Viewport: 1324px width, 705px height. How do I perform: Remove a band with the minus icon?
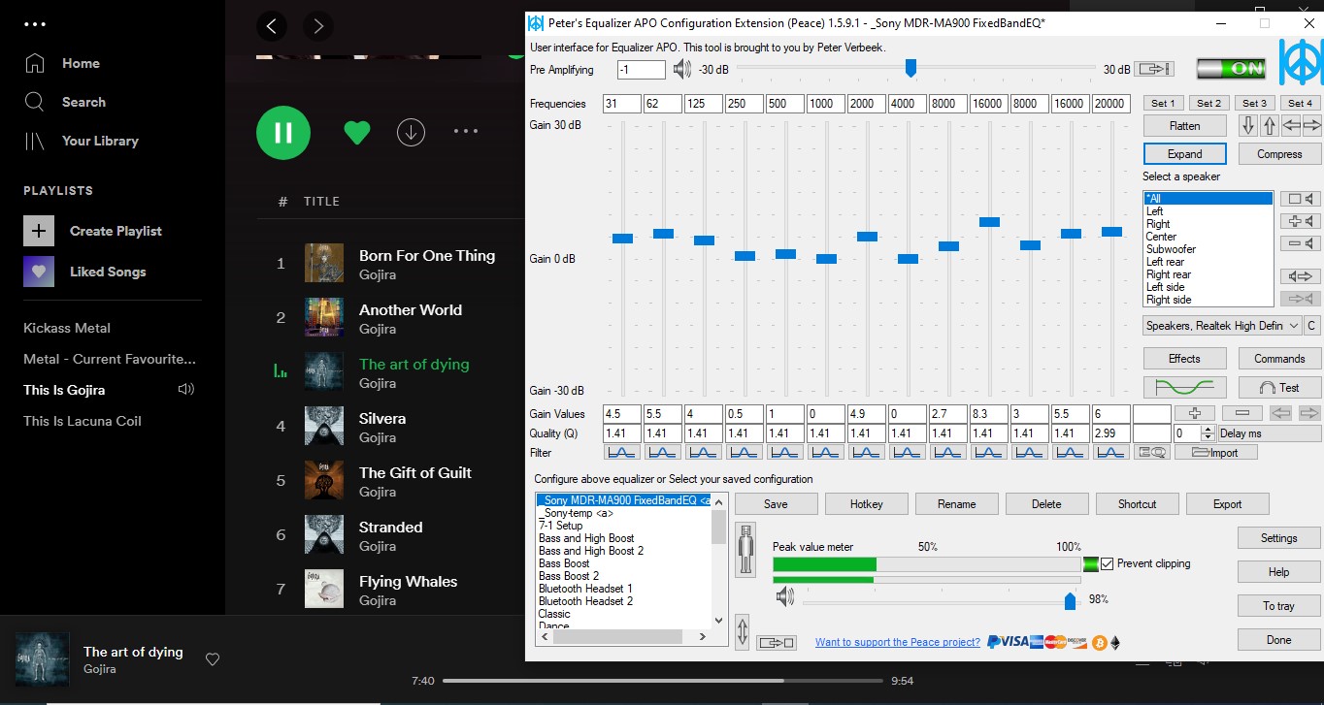coord(1241,413)
